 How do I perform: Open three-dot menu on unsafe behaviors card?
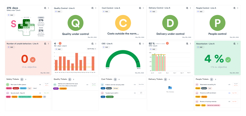48,44
